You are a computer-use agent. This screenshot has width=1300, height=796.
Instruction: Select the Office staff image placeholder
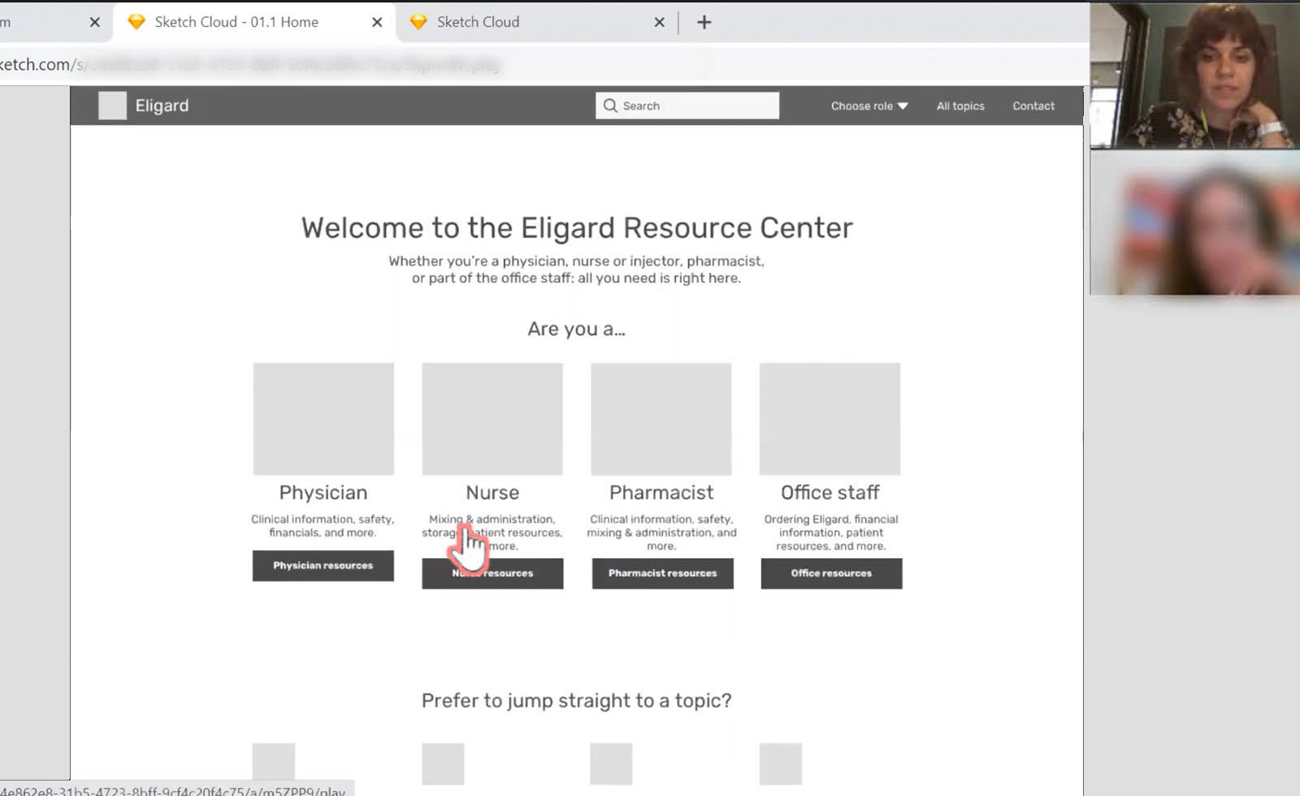tap(830, 419)
